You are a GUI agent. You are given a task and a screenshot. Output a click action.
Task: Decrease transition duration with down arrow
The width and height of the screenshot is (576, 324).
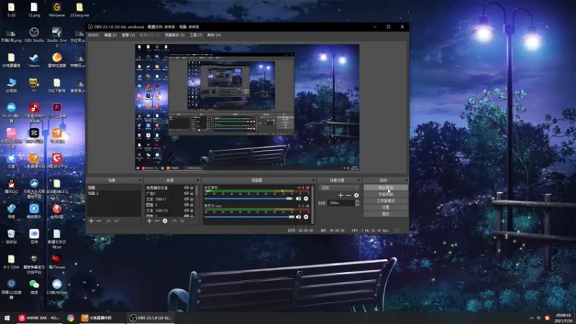(x=357, y=204)
